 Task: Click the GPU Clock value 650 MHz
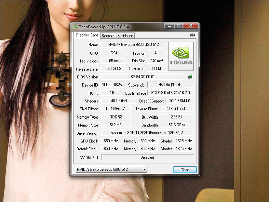[x=111, y=141]
